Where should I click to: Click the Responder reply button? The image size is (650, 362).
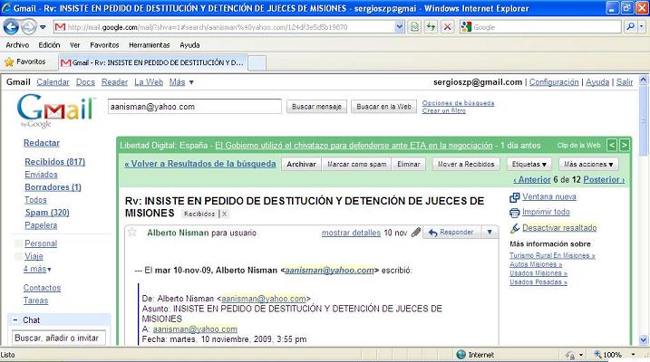click(x=451, y=233)
